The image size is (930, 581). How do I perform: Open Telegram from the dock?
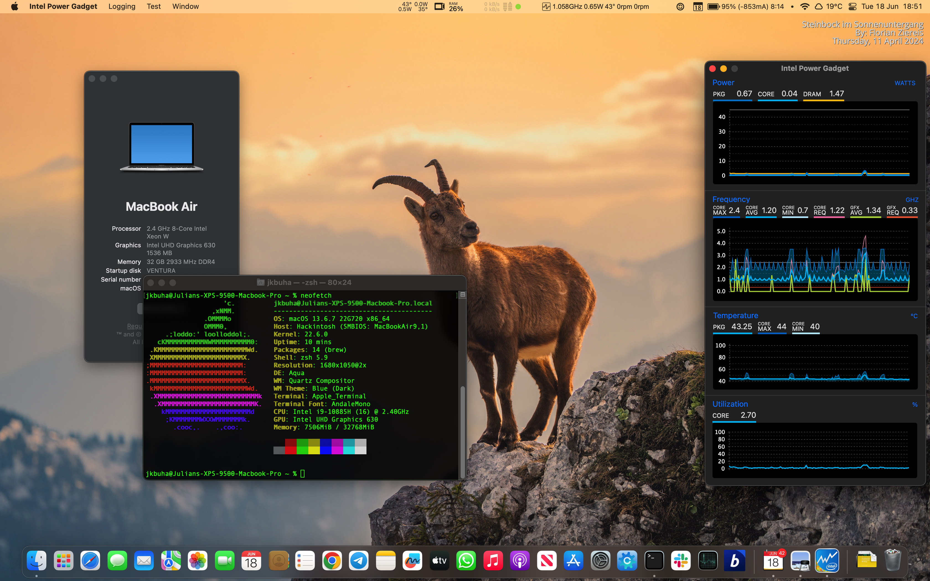click(358, 561)
